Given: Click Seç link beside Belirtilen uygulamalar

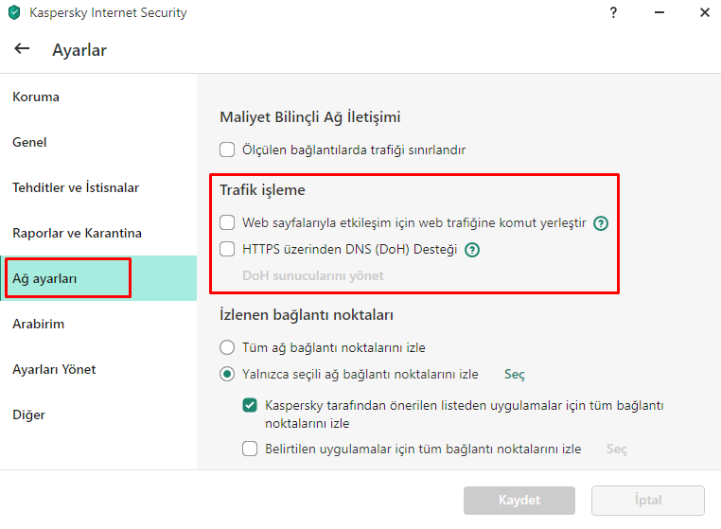Looking at the screenshot, I should coord(616,449).
